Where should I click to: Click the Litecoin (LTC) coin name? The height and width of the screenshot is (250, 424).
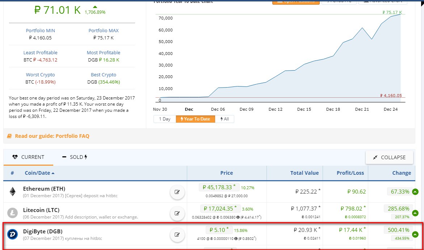click(x=41, y=210)
